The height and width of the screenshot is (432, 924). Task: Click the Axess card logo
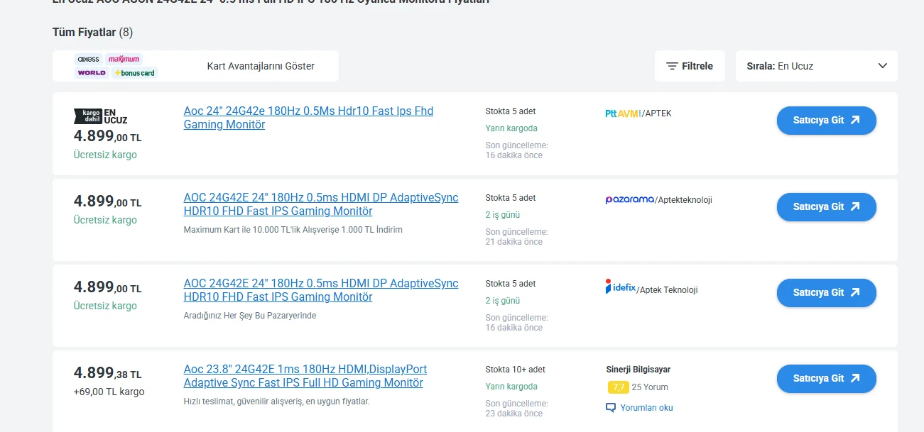89,59
